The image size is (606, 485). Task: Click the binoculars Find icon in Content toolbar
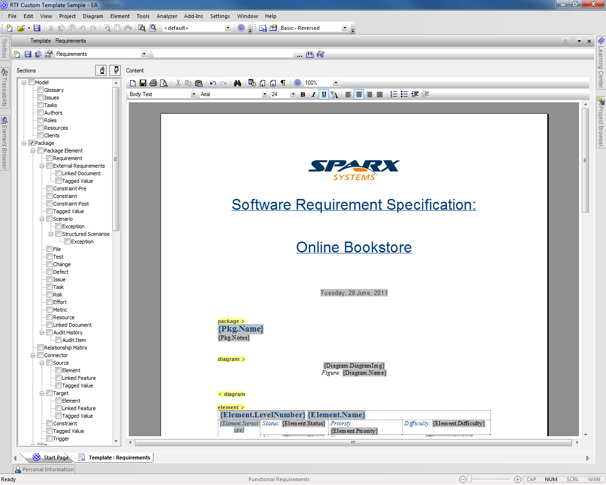237,83
